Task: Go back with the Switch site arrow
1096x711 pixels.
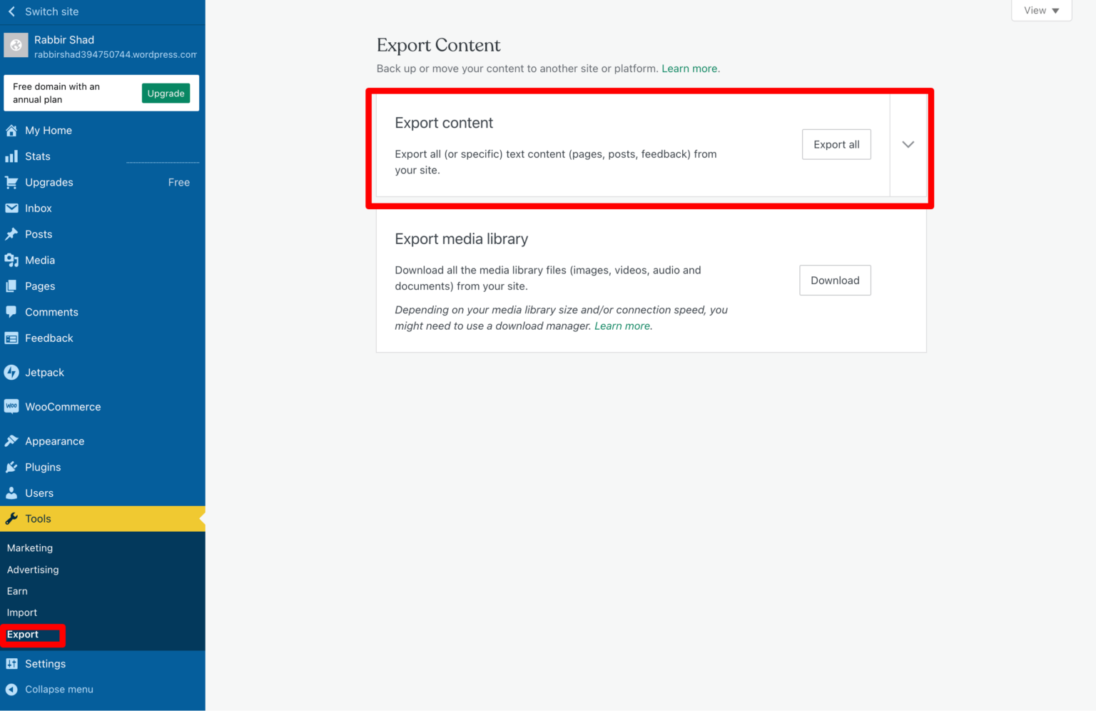Action: click(11, 11)
